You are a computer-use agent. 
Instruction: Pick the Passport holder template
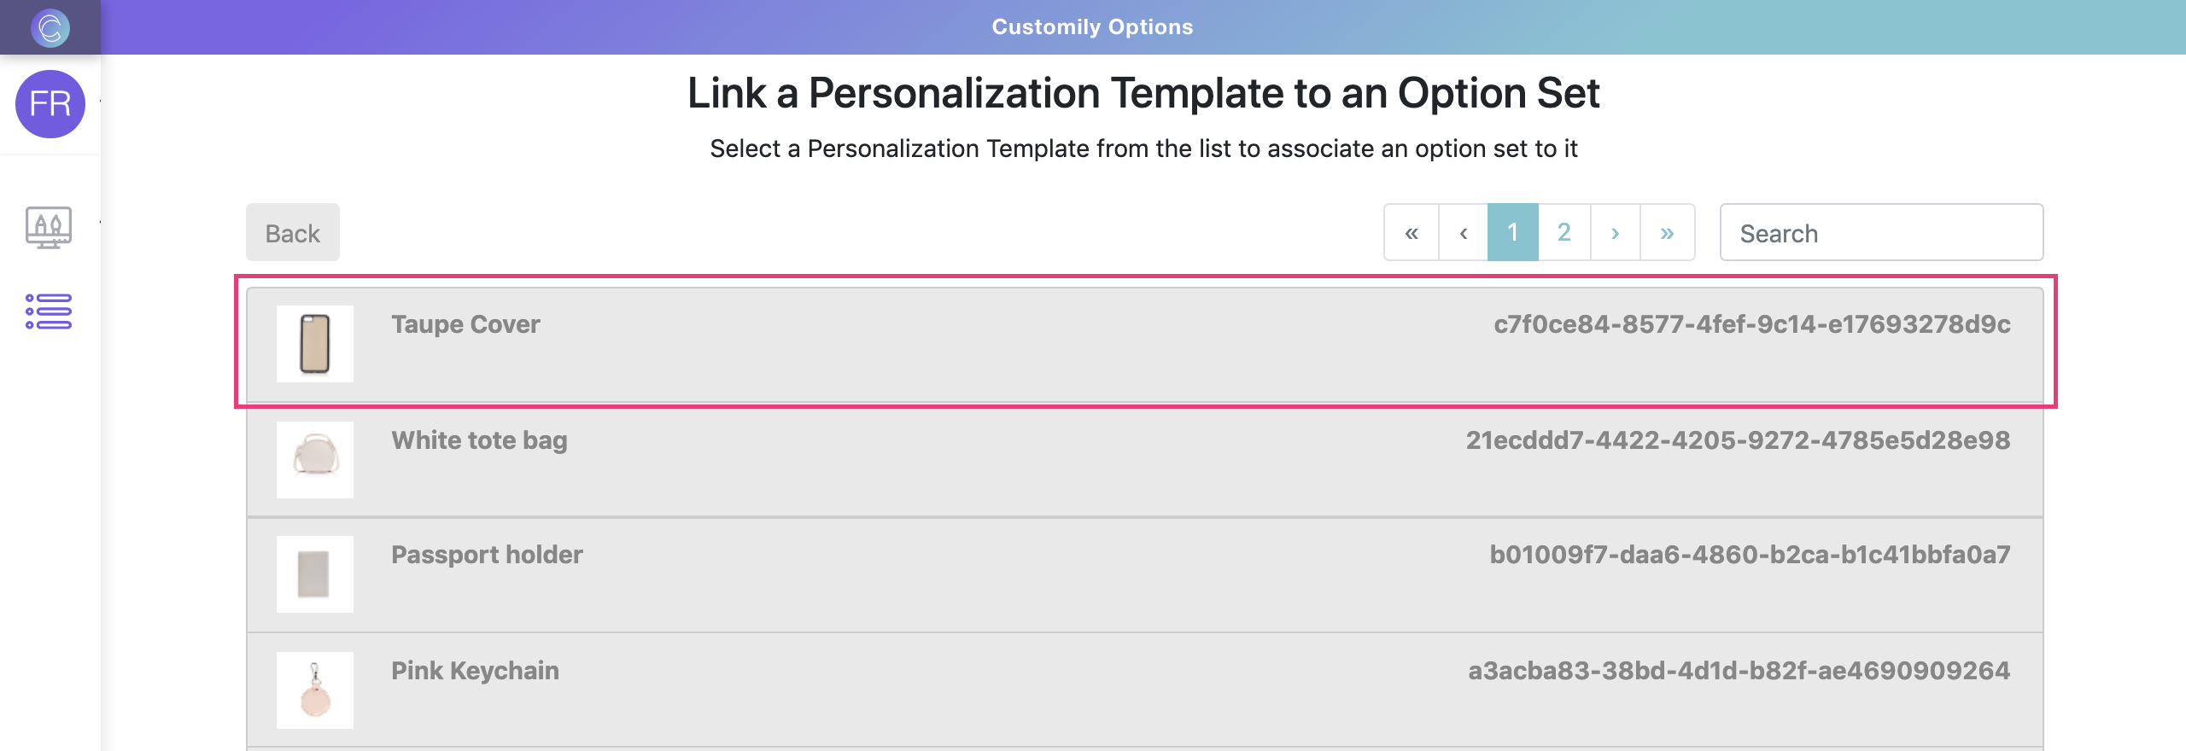click(1144, 574)
